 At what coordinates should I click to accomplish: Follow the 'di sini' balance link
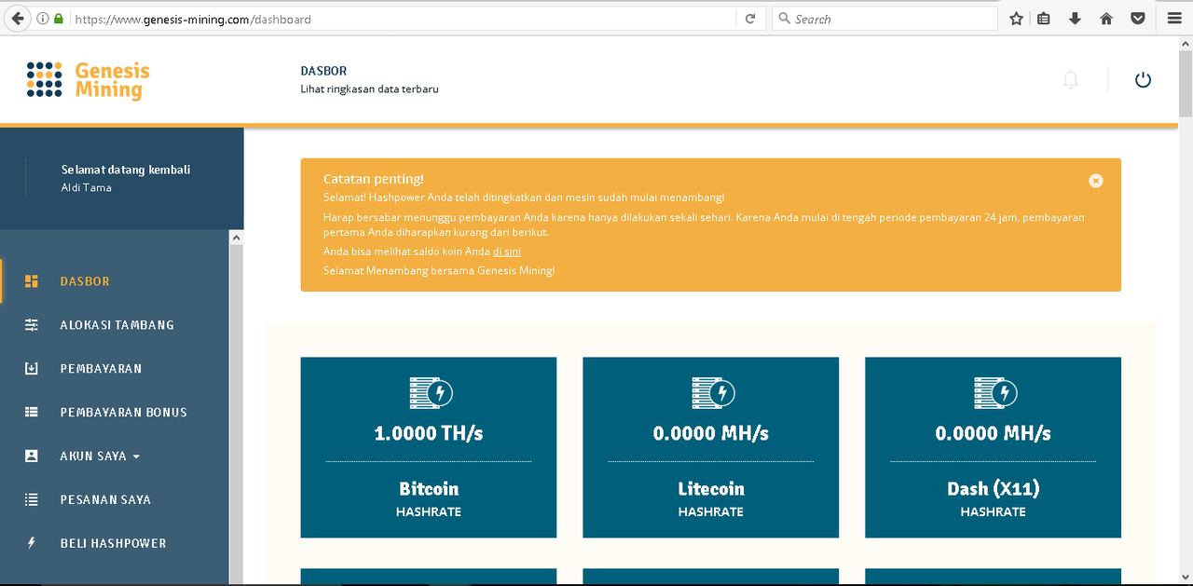506,252
